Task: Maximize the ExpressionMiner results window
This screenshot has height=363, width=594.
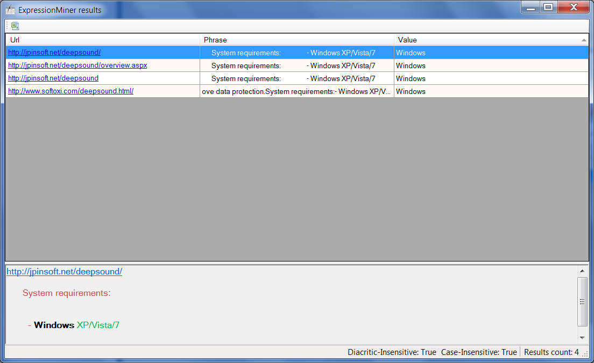Action: pyautogui.click(x=548, y=7)
